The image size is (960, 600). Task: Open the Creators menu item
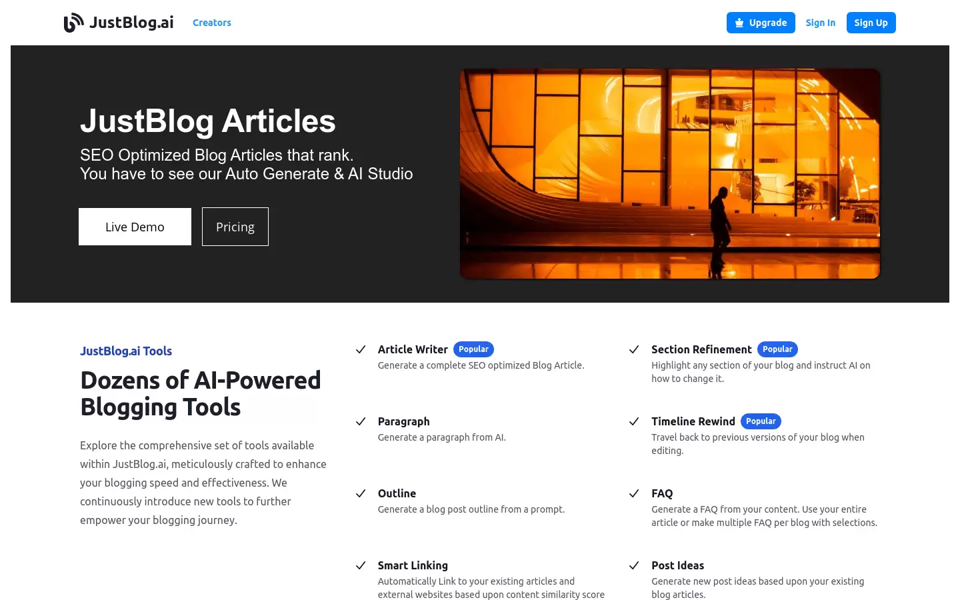tap(212, 23)
